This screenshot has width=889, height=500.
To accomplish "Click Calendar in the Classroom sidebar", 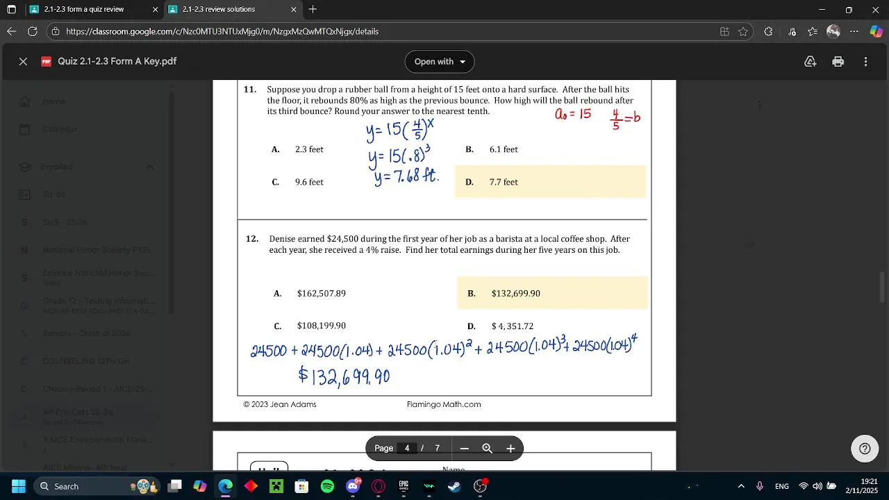I will [x=60, y=129].
